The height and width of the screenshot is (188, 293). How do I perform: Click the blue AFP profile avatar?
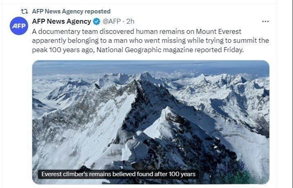pyautogui.click(x=18, y=26)
